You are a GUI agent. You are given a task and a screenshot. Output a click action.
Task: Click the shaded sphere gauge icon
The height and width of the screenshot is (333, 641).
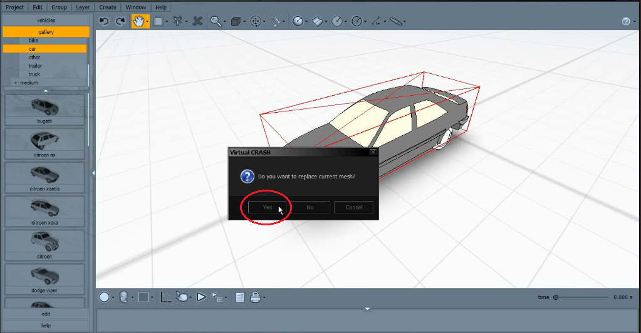click(298, 21)
